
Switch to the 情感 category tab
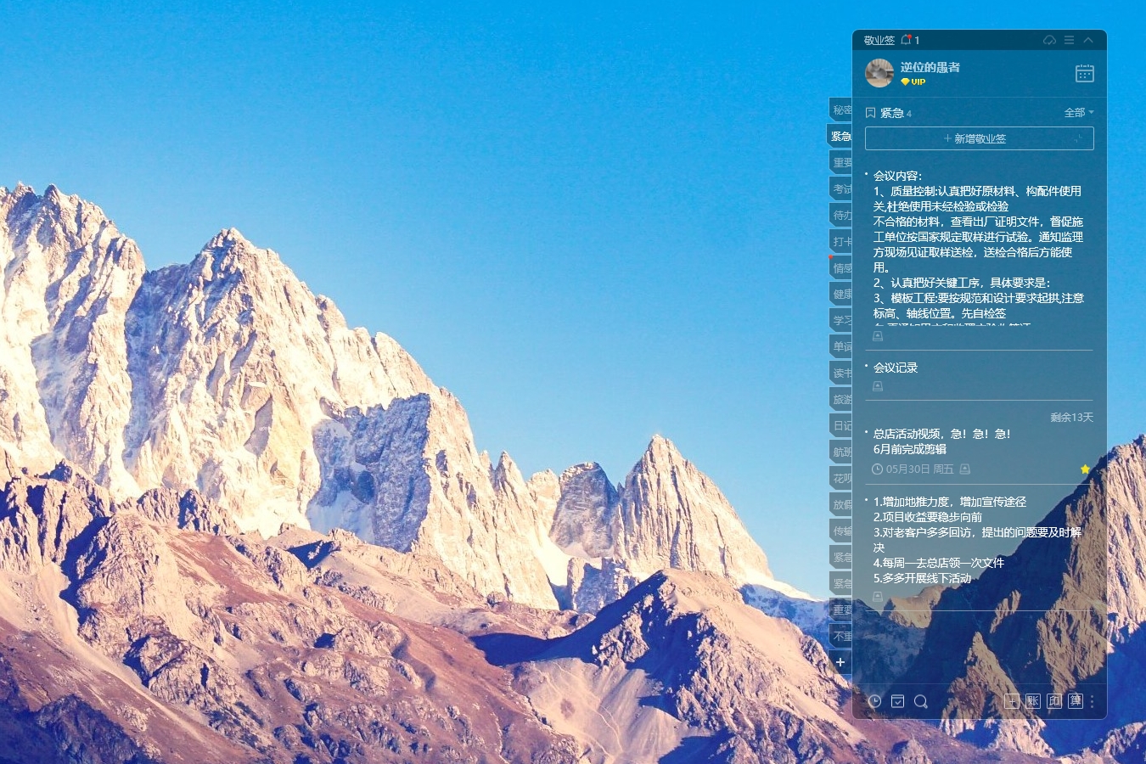(840, 267)
